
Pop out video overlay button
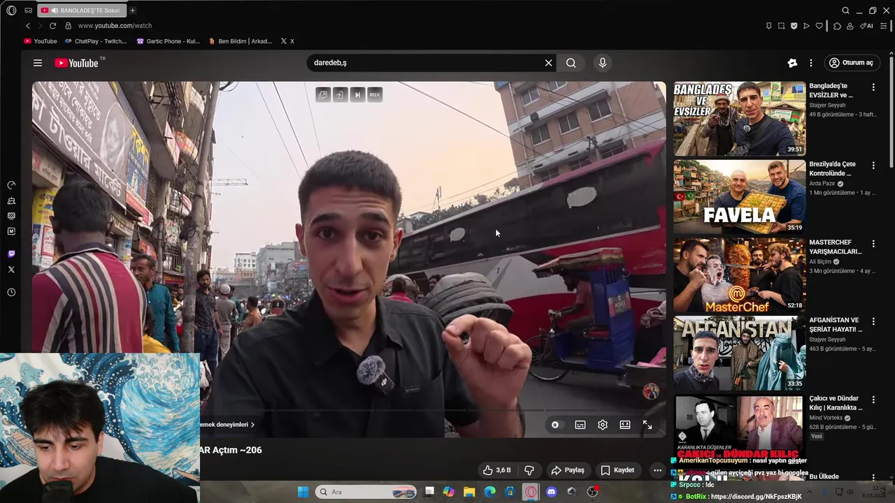tap(322, 95)
